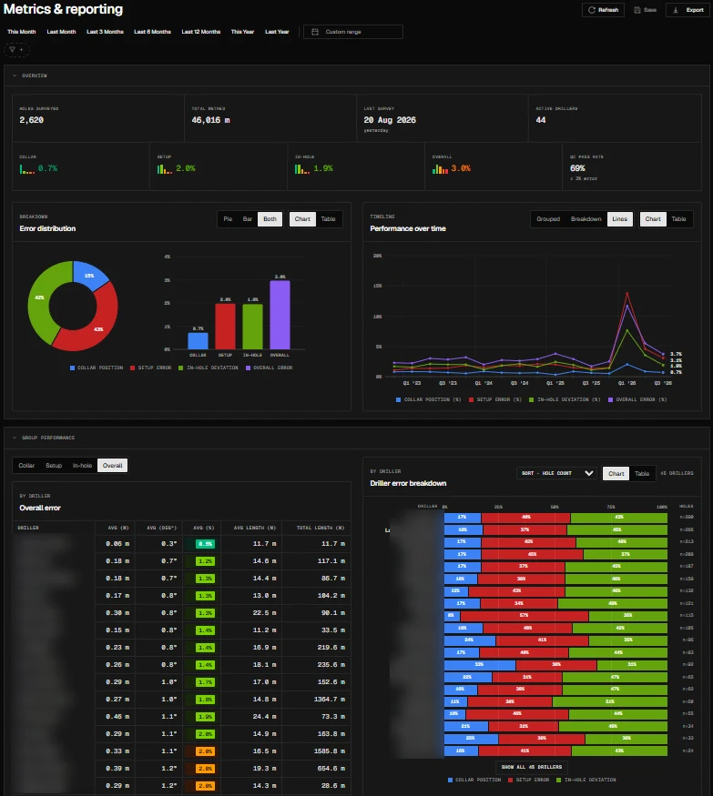This screenshot has height=796, width=713.
Task: Toggle In-hole Deviation (%) series in timeline legend
Action: tap(565, 399)
